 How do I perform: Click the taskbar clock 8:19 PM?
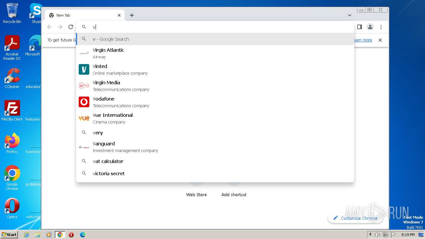(x=408, y=235)
